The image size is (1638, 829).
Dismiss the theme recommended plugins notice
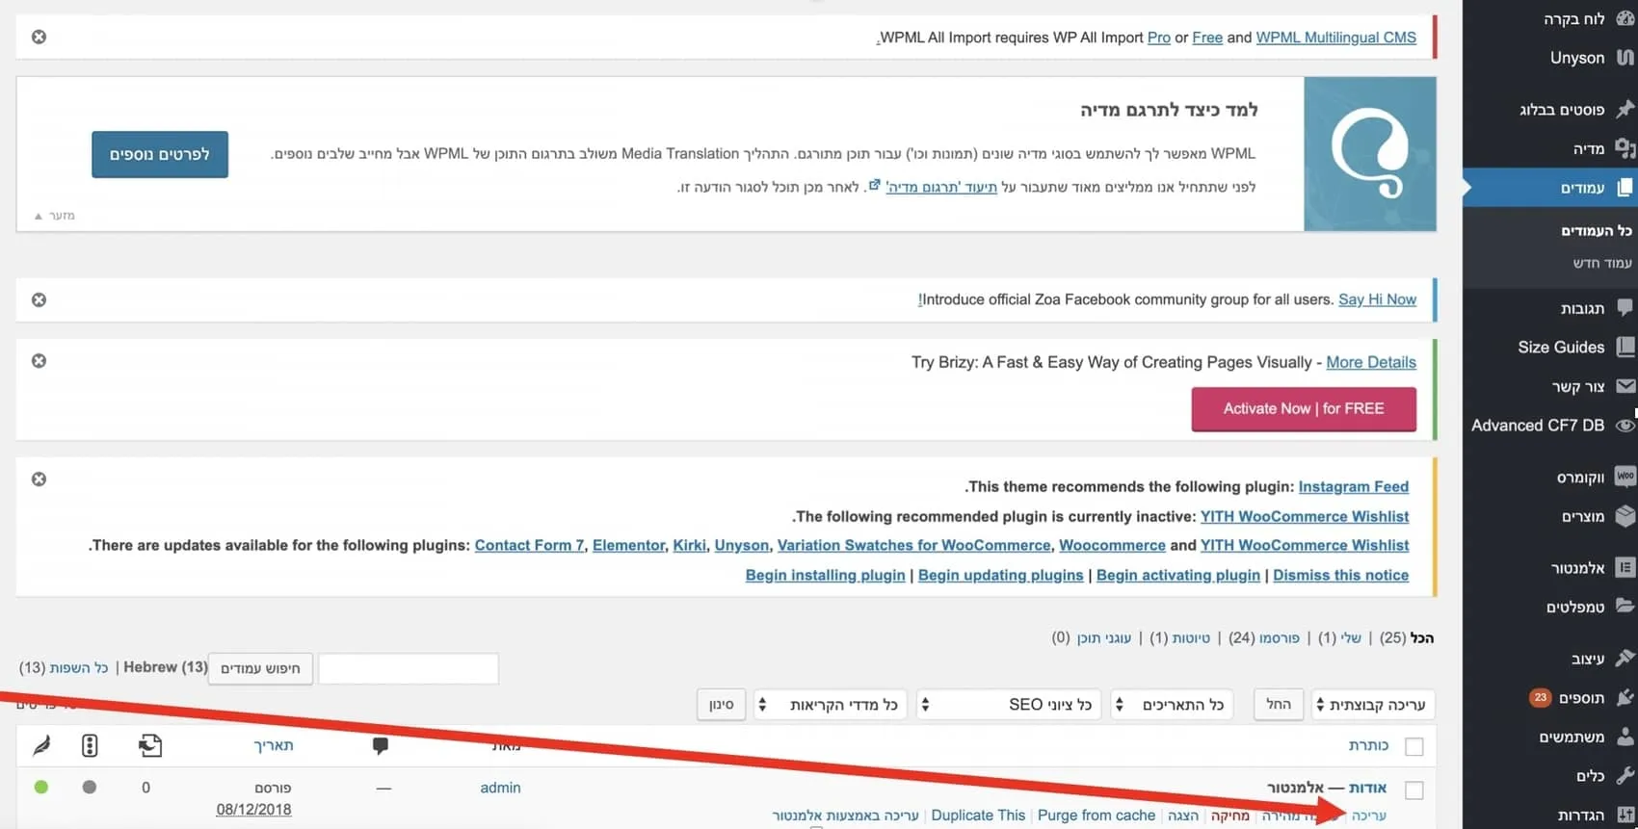[x=39, y=479]
